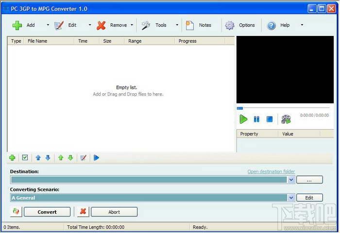The height and width of the screenshot is (233, 340).
Task: Click the "0 Items." status text
Action: point(12,227)
